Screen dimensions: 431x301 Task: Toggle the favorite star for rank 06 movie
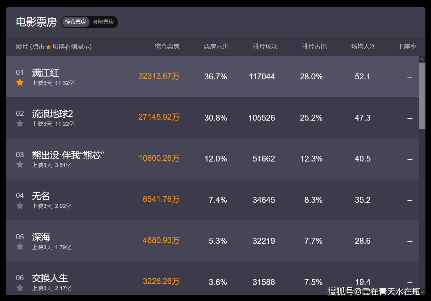click(20, 288)
